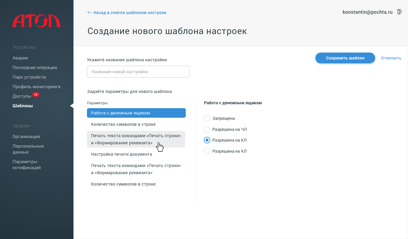Go to Персональные данные

point(28,149)
